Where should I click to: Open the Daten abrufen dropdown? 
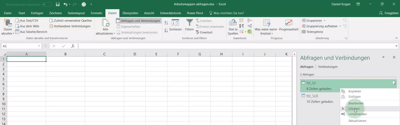coord(8,27)
